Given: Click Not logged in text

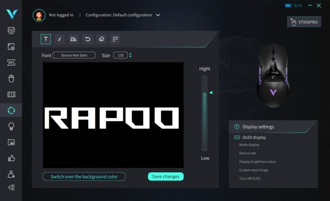Looking at the screenshot, I should click(61, 15).
